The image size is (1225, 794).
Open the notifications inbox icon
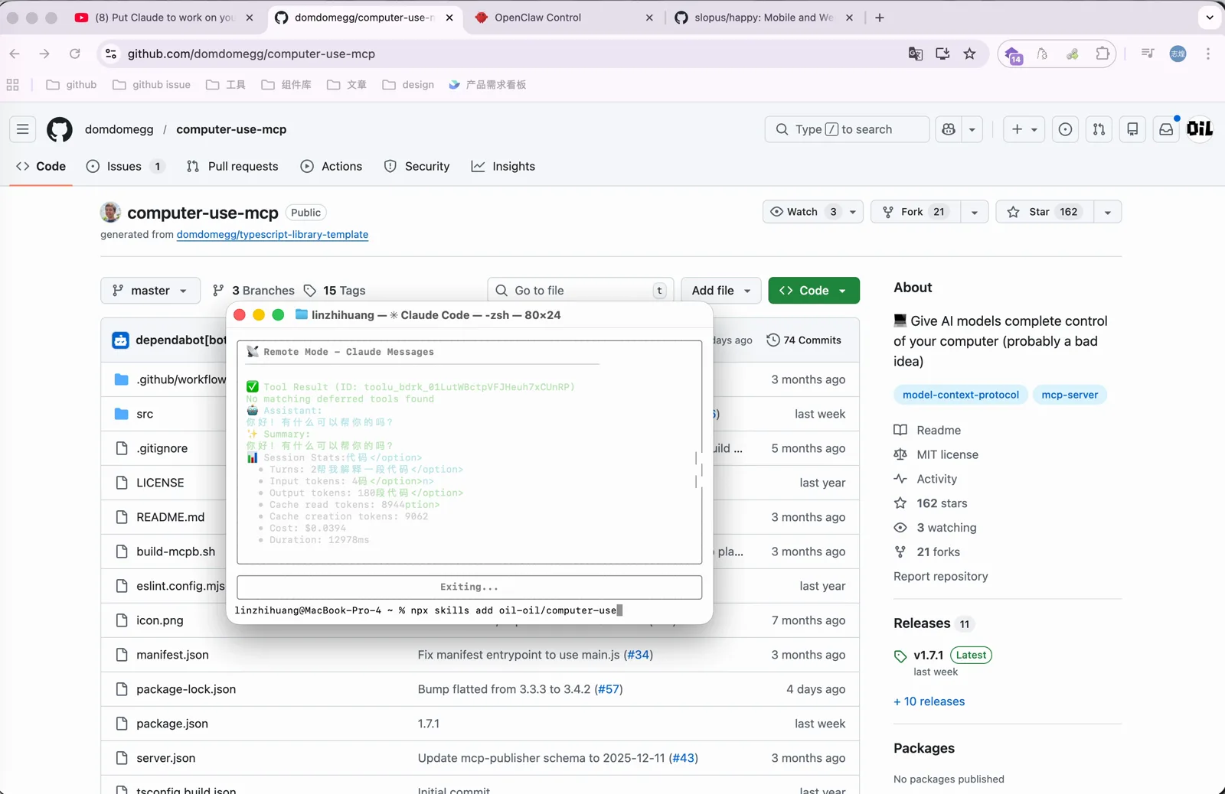[1166, 129]
